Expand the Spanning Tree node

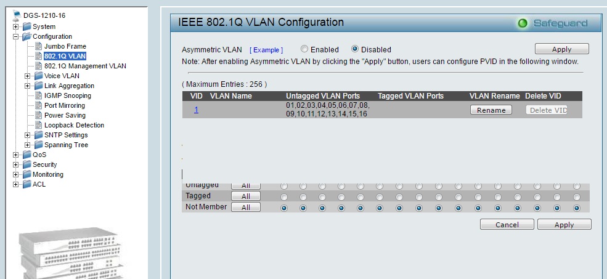point(27,145)
